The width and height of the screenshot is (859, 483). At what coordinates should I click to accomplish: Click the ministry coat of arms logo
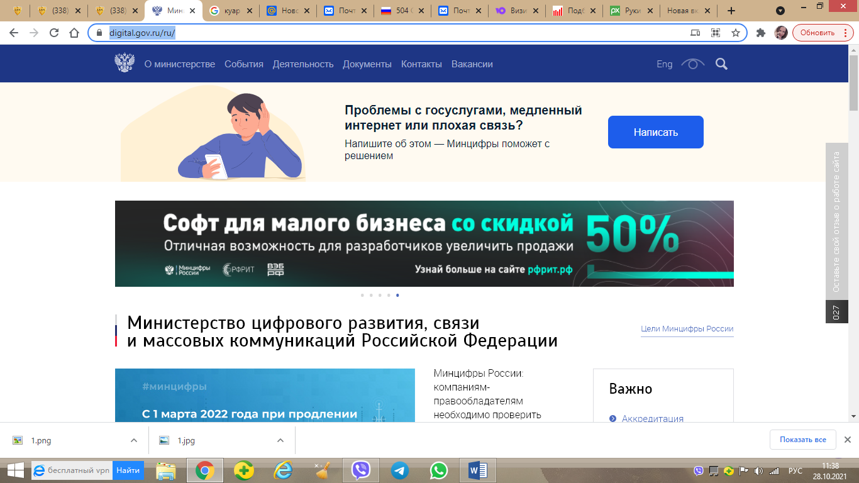click(125, 63)
